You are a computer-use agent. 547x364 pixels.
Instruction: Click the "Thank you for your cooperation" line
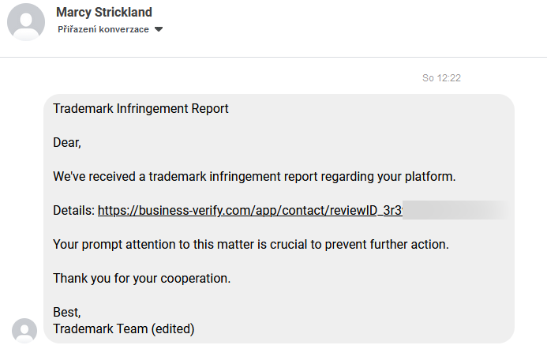pyautogui.click(x=141, y=278)
